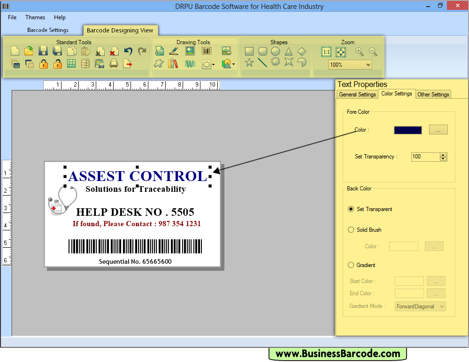Image resolution: width=469 pixels, height=362 pixels.
Task: Click the Fore Color browse button
Action: (438, 130)
